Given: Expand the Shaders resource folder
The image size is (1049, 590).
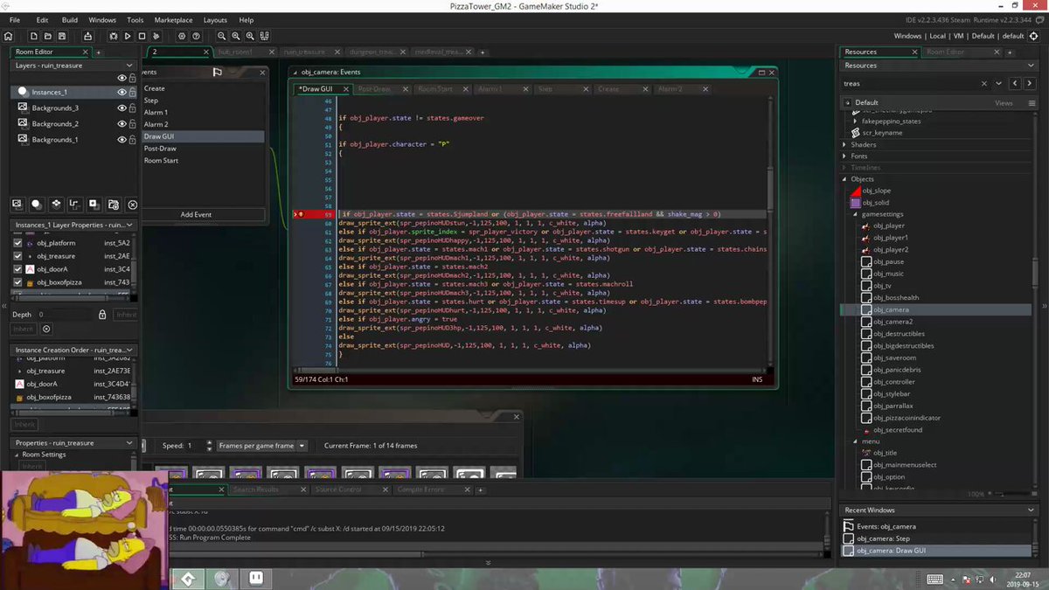Looking at the screenshot, I should click(845, 144).
